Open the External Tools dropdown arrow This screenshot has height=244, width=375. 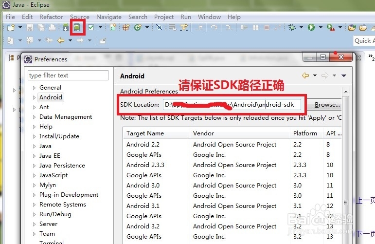pos(340,28)
